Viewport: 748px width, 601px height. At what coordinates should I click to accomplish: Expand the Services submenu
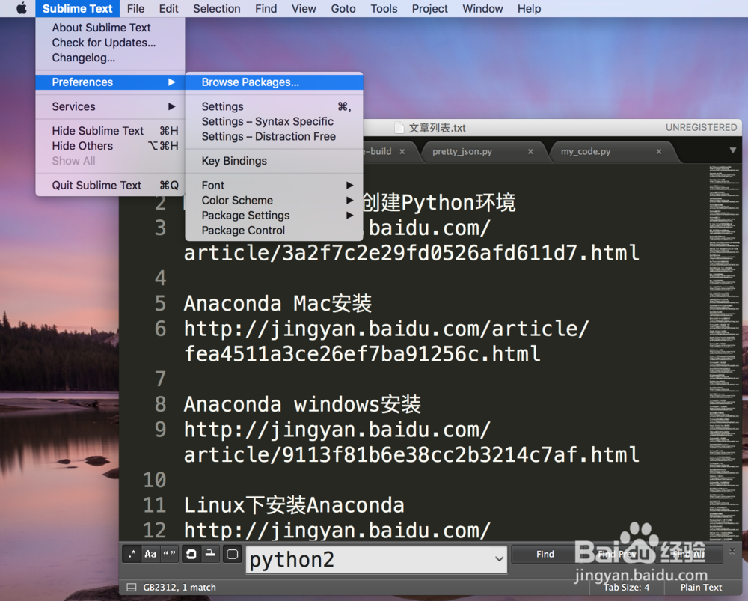click(x=110, y=106)
